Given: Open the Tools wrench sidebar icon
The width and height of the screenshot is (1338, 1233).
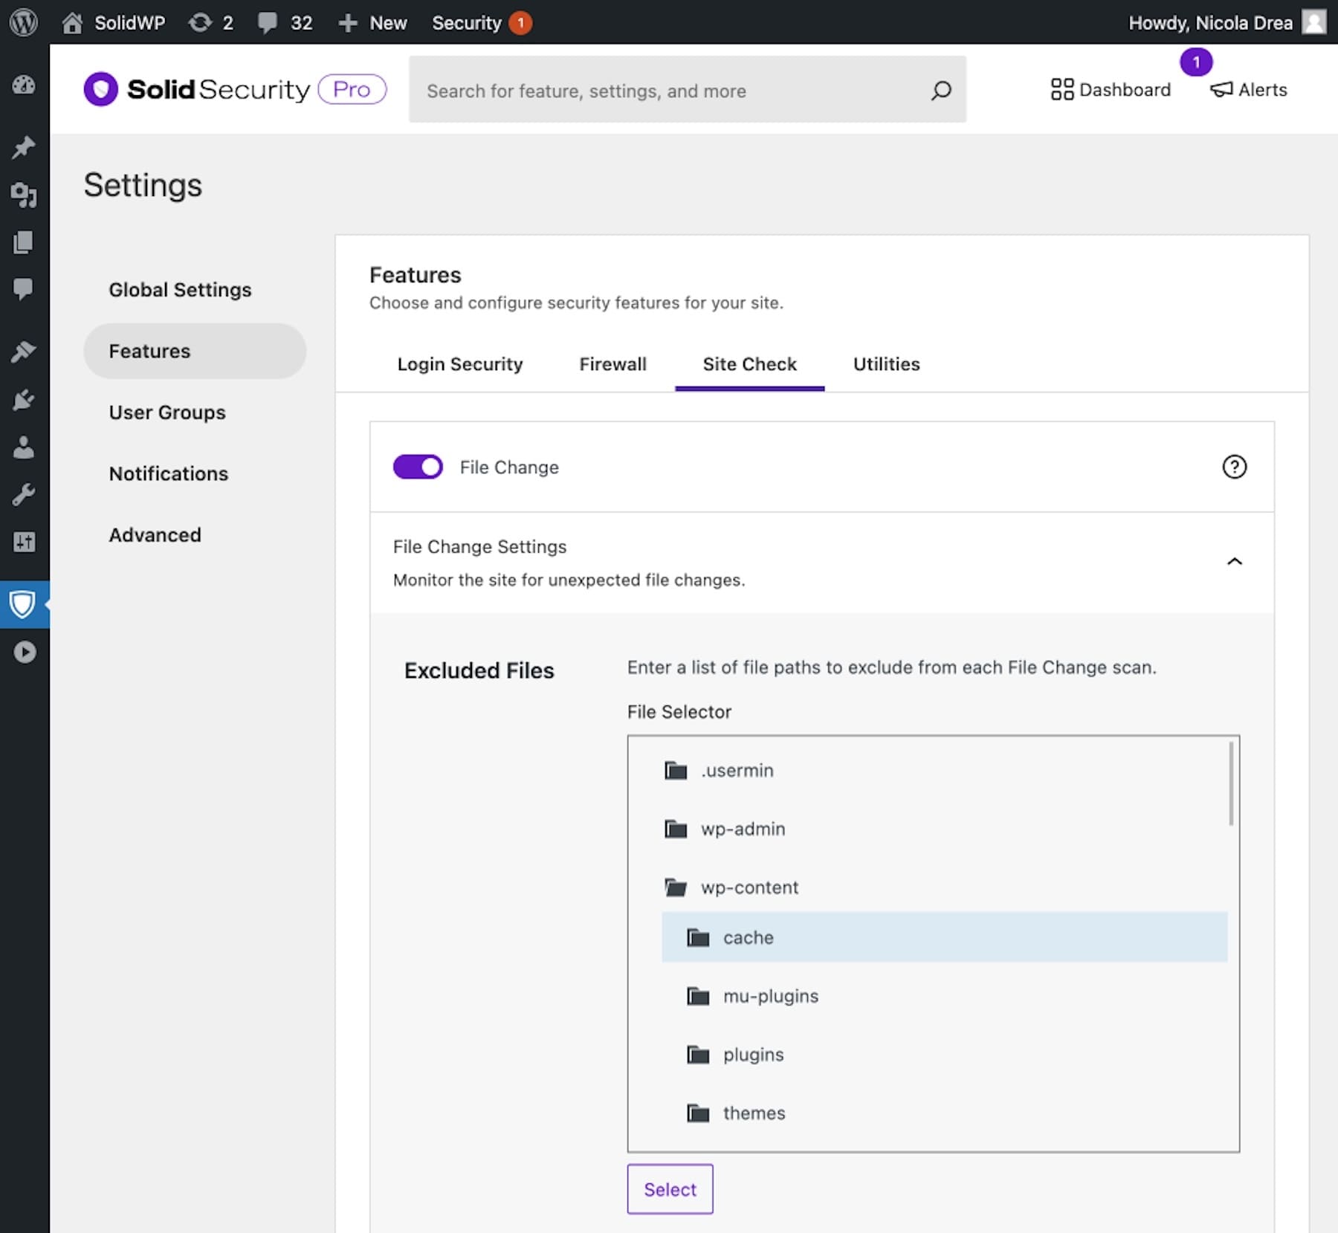Looking at the screenshot, I should tap(24, 494).
